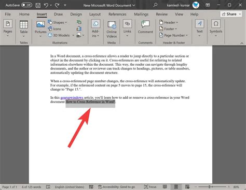Click the English (United States) language indicator
The width and height of the screenshot is (246, 190).
[x=70, y=187]
